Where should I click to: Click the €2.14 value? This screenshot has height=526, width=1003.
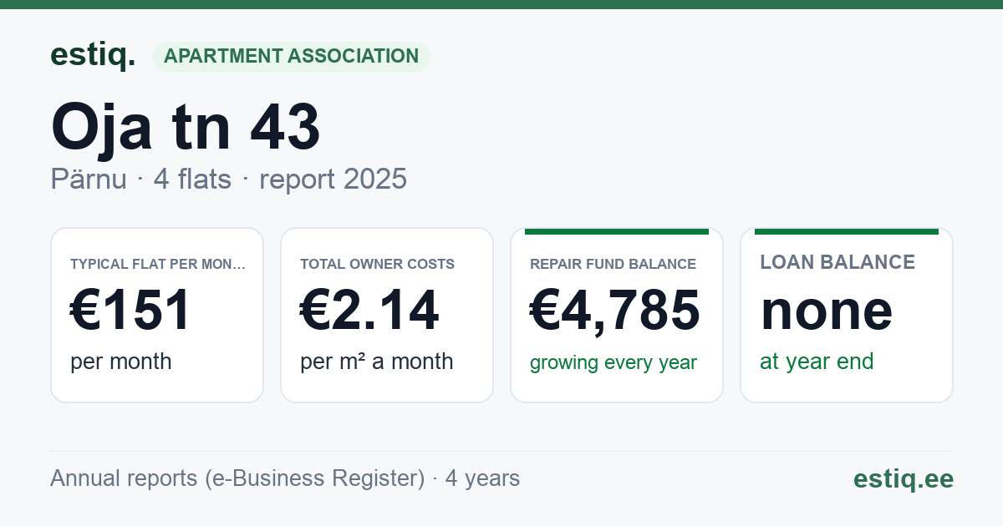369,310
